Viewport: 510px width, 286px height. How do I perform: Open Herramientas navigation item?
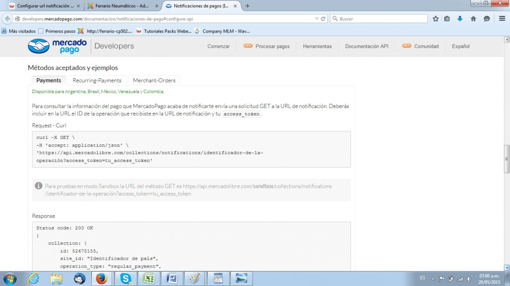[x=317, y=46]
